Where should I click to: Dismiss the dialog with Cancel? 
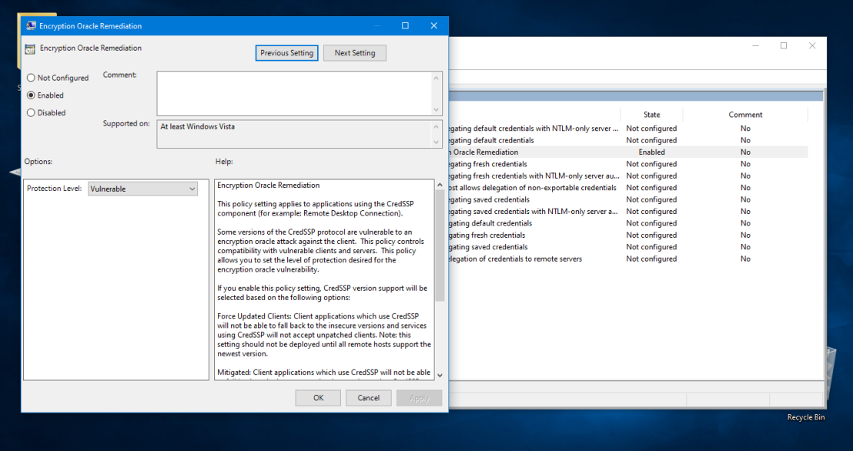tap(368, 397)
